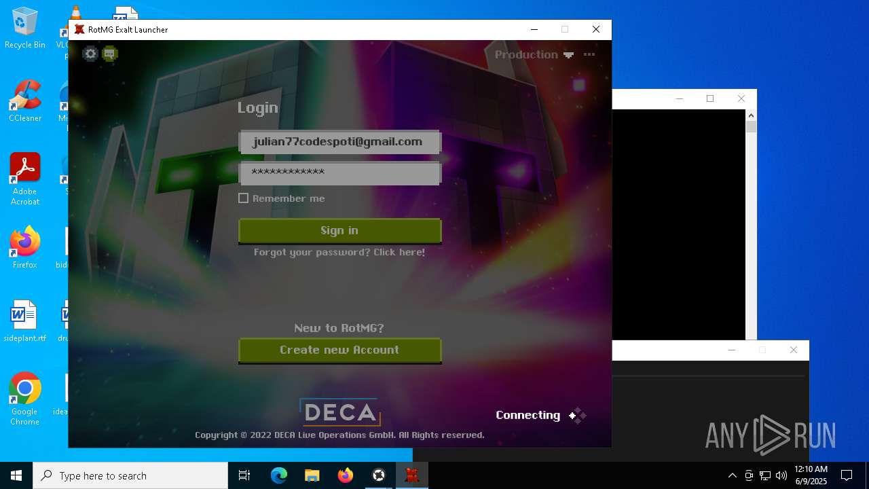Click the email input field
Viewport: 869px width, 489px height.
point(339,142)
